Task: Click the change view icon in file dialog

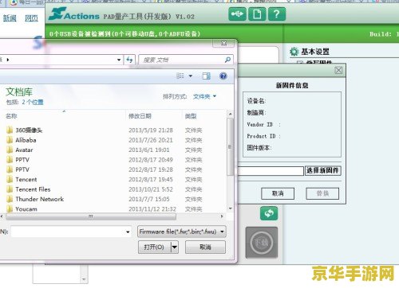Action: (180, 76)
